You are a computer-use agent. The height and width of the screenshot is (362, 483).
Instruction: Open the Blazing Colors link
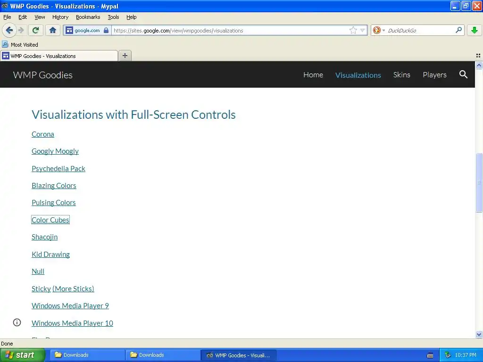click(54, 186)
